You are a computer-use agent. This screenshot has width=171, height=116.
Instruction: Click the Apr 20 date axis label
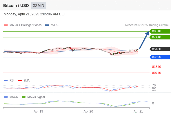(88, 111)
